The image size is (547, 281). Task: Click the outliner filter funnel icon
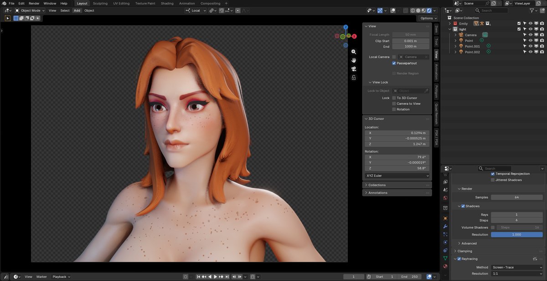pos(532,10)
